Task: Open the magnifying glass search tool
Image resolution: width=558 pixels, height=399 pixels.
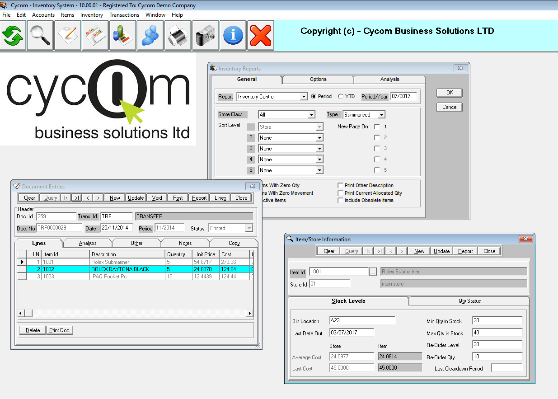Action: [40, 36]
